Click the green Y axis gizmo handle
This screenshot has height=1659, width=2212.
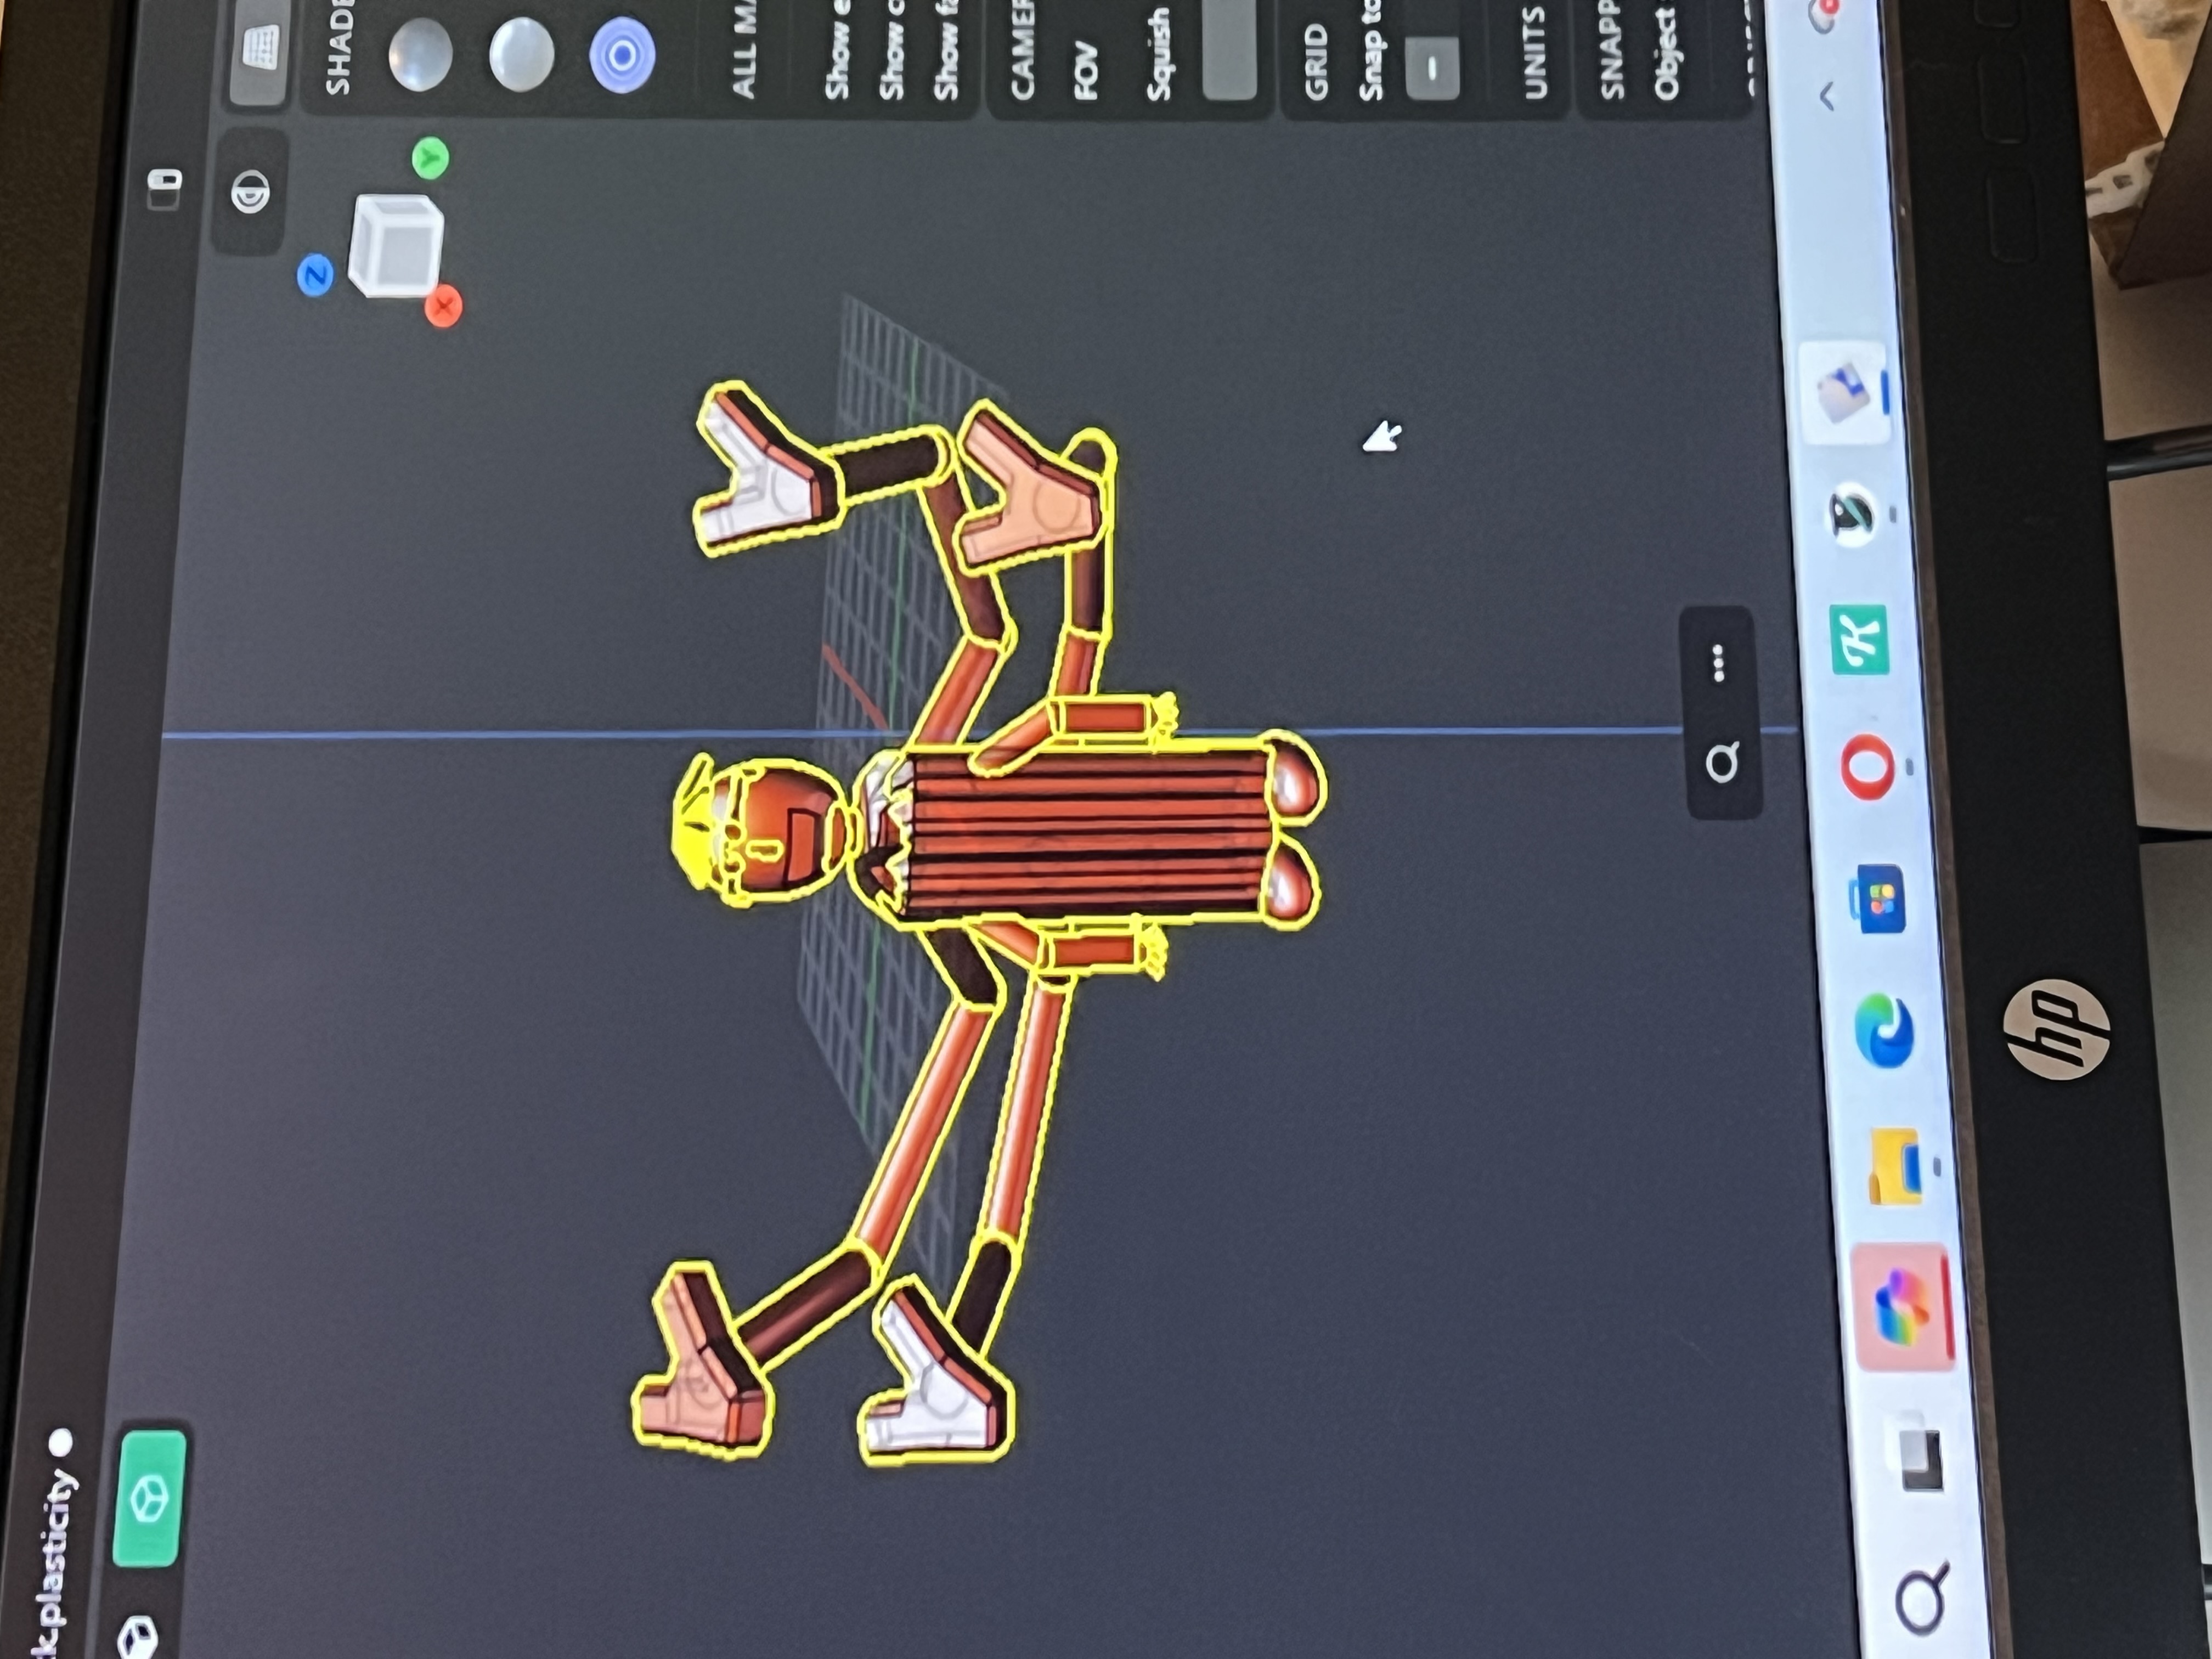431,158
